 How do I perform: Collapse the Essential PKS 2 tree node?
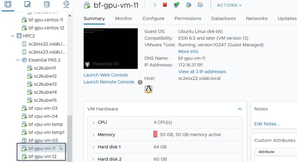coord(18,60)
